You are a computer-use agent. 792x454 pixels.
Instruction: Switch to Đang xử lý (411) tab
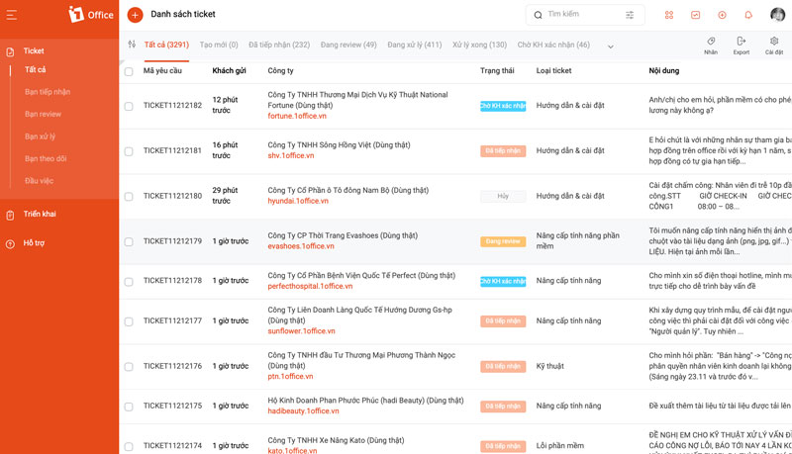[x=414, y=45]
